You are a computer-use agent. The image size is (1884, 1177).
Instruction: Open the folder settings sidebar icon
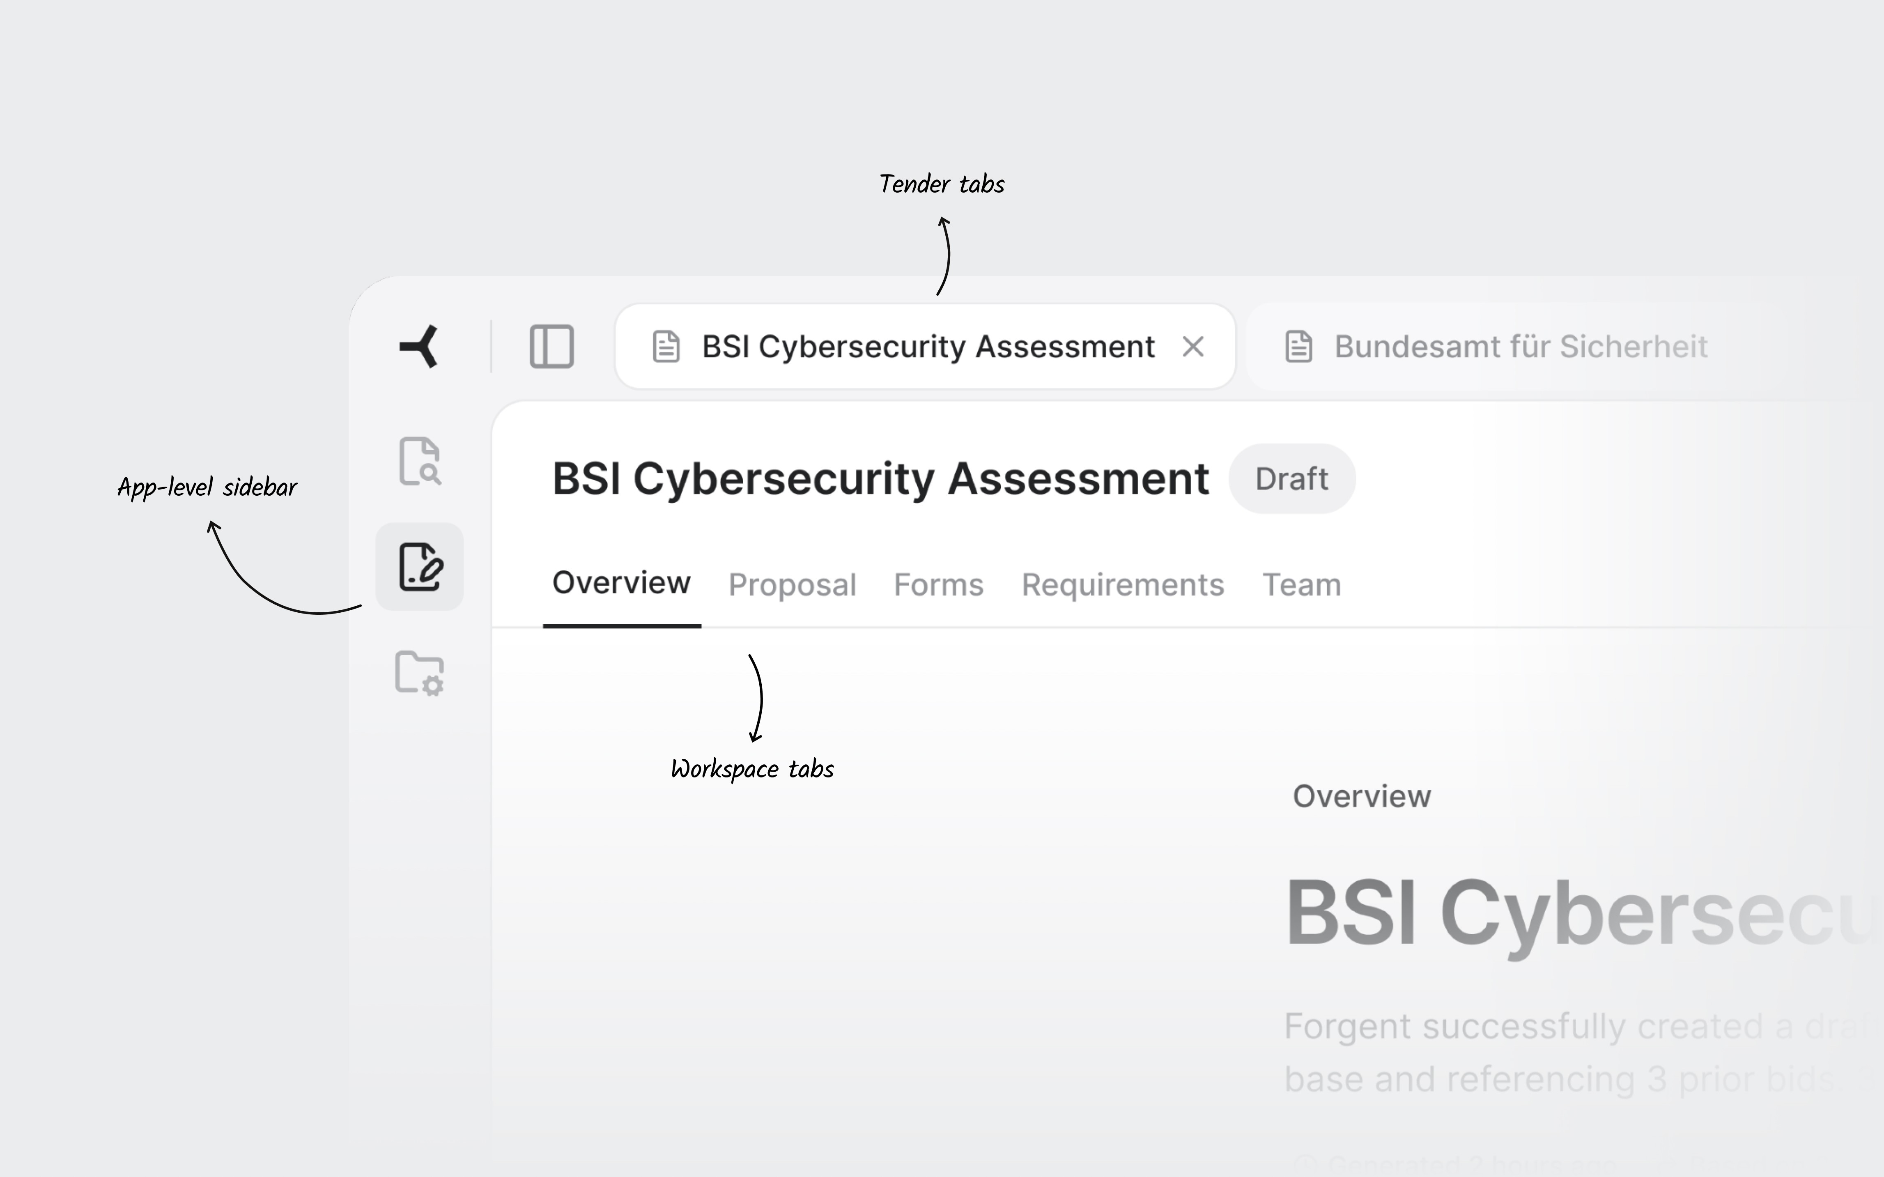click(419, 673)
